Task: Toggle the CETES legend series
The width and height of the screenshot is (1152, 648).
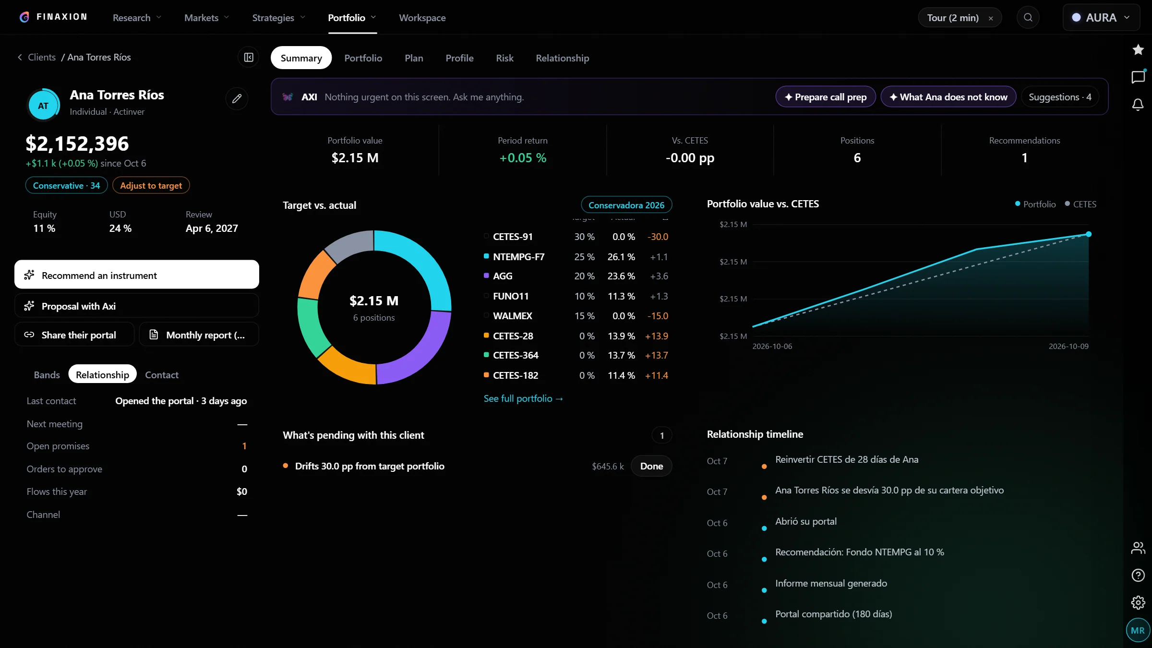Action: click(x=1080, y=204)
